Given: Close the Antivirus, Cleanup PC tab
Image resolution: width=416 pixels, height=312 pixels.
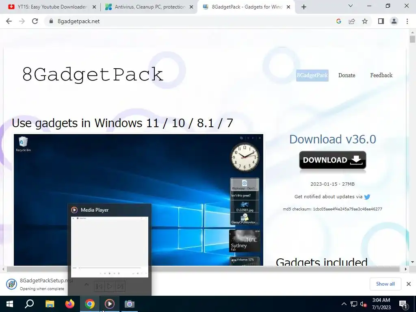Looking at the screenshot, I should pos(191,7).
